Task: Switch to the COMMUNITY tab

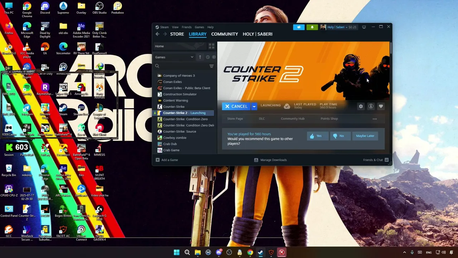Action: (225, 34)
